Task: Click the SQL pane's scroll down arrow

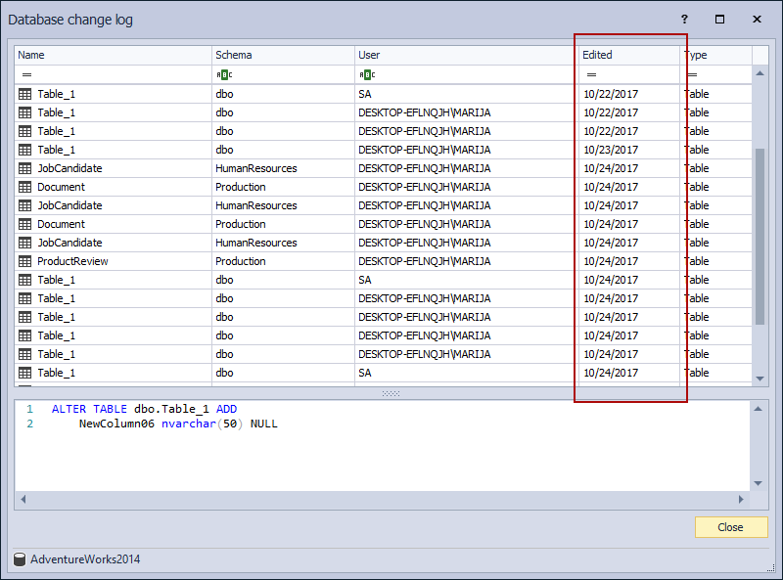Action: pyautogui.click(x=758, y=483)
